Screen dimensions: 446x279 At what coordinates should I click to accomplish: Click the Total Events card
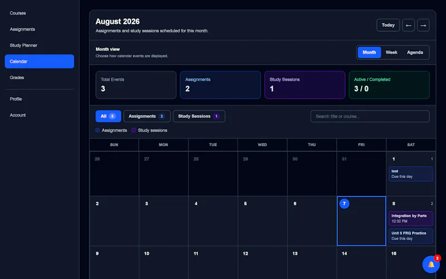[x=136, y=85]
